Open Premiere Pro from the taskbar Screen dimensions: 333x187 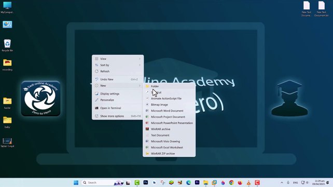pyautogui.click(x=197, y=182)
